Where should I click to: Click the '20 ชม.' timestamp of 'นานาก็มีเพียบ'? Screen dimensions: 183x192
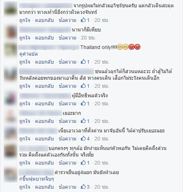pos(88,38)
